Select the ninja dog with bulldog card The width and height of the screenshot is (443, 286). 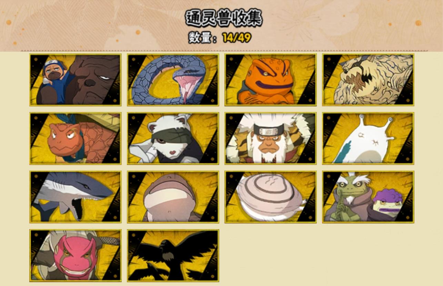[x=75, y=80]
